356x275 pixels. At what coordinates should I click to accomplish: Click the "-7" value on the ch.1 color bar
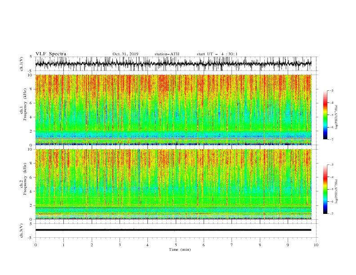pyautogui.click(x=331, y=139)
